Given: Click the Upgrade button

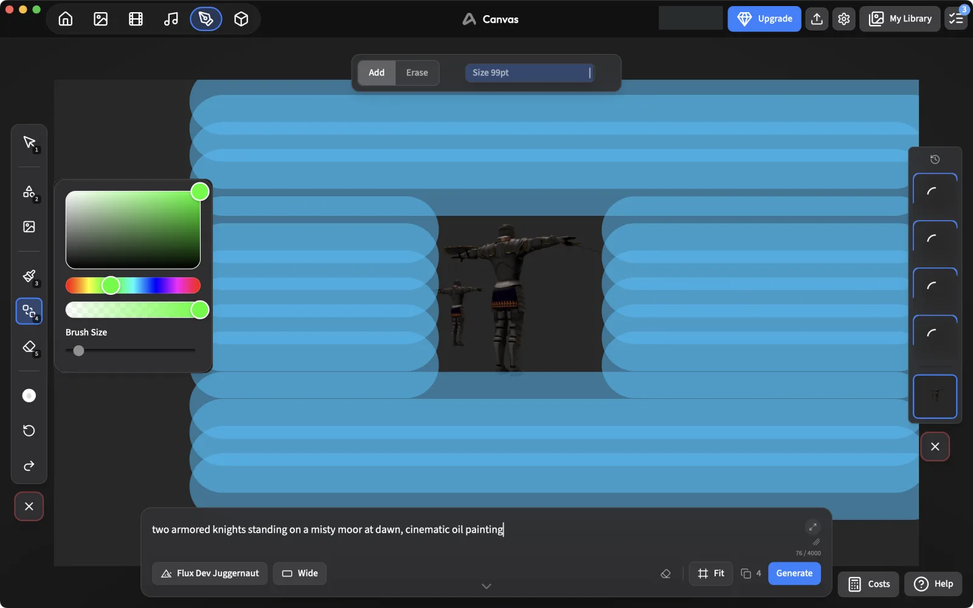Looking at the screenshot, I should tap(764, 19).
